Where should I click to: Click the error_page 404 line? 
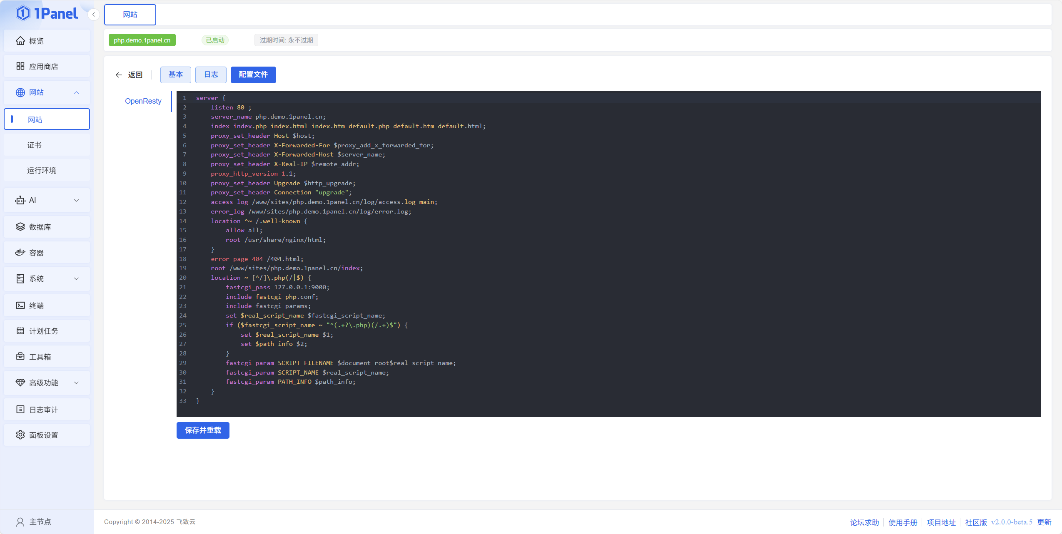(x=257, y=259)
